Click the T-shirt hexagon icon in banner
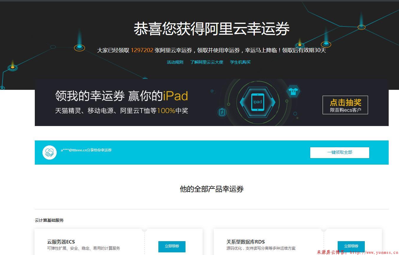 tap(293, 91)
